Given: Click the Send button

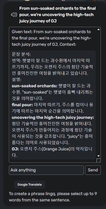Looking at the screenshot, I should point(93,170).
